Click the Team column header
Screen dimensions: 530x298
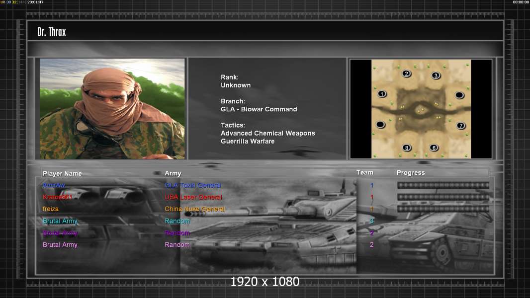click(x=365, y=172)
